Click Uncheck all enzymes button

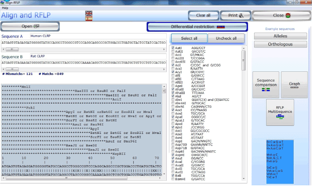point(226,38)
